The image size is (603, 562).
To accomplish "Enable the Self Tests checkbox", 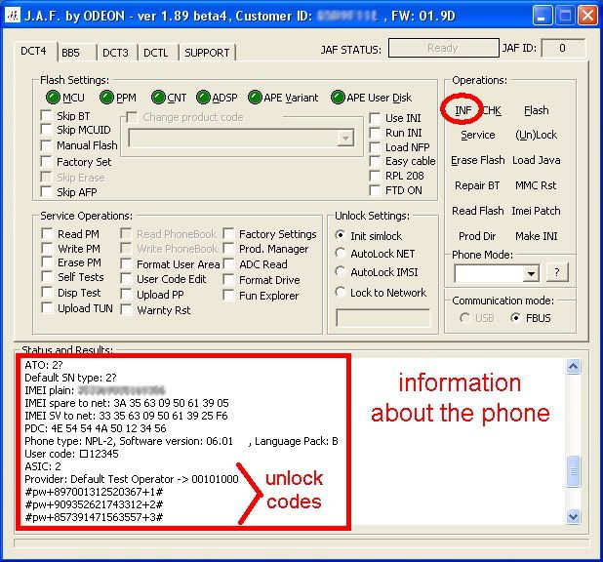I will click(47, 276).
